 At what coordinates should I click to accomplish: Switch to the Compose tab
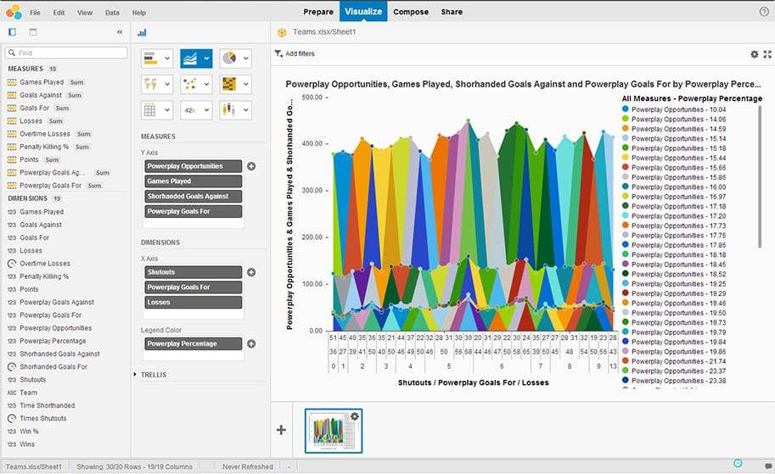click(x=410, y=12)
